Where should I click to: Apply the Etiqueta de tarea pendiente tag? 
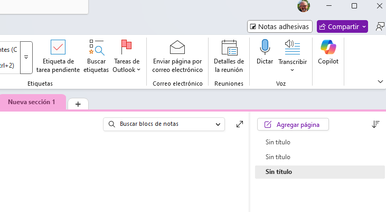click(x=58, y=56)
